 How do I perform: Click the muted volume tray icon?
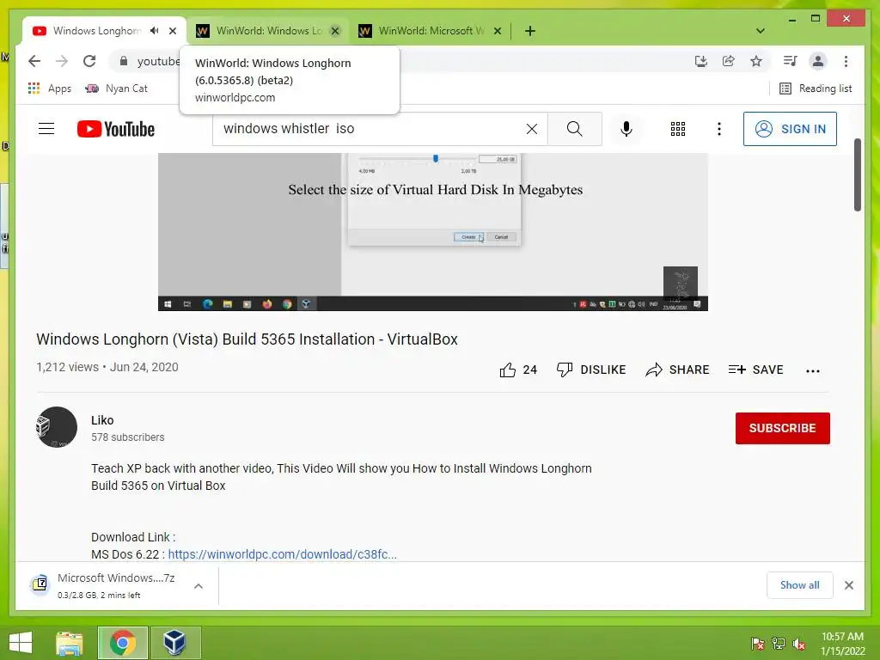pyautogui.click(x=799, y=644)
